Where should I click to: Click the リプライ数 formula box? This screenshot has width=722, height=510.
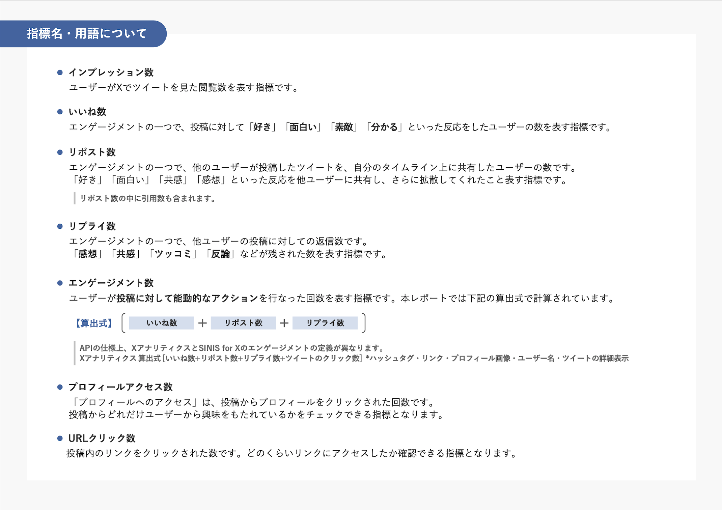click(325, 323)
